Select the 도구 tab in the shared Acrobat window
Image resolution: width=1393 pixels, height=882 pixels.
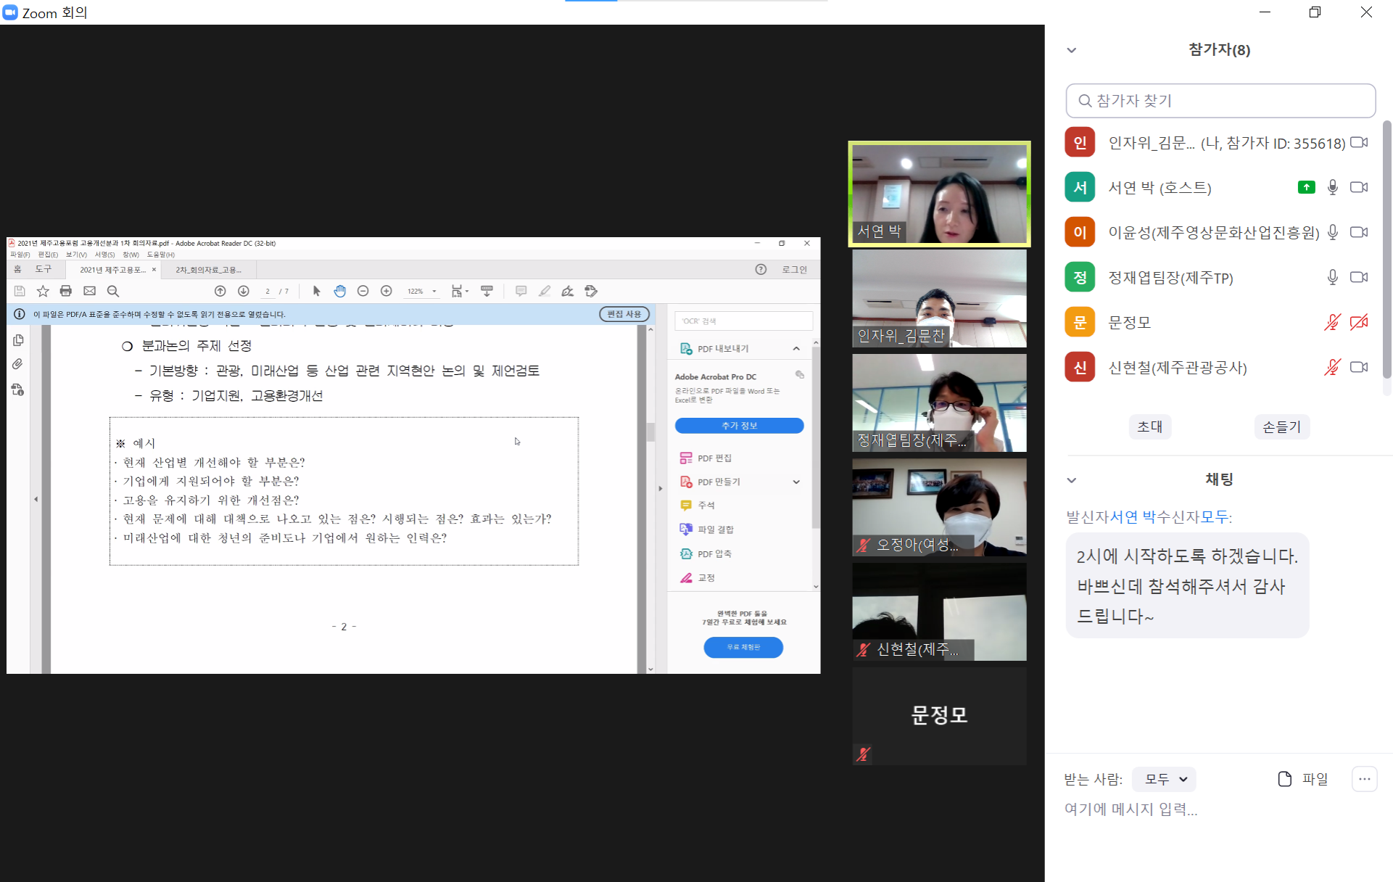point(44,269)
